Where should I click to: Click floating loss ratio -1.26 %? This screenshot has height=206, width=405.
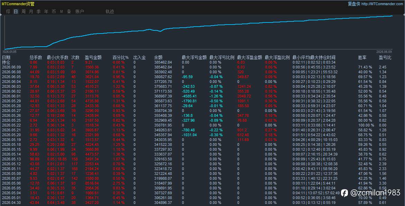pyautogui.click(x=216, y=96)
